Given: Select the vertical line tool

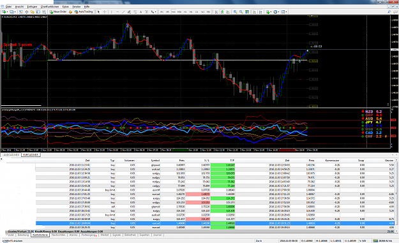Looking at the screenshot, I should click(112, 11).
